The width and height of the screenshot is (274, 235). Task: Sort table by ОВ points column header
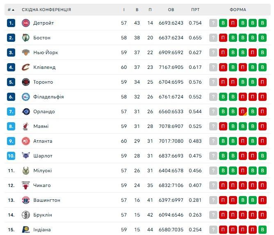click(x=171, y=9)
